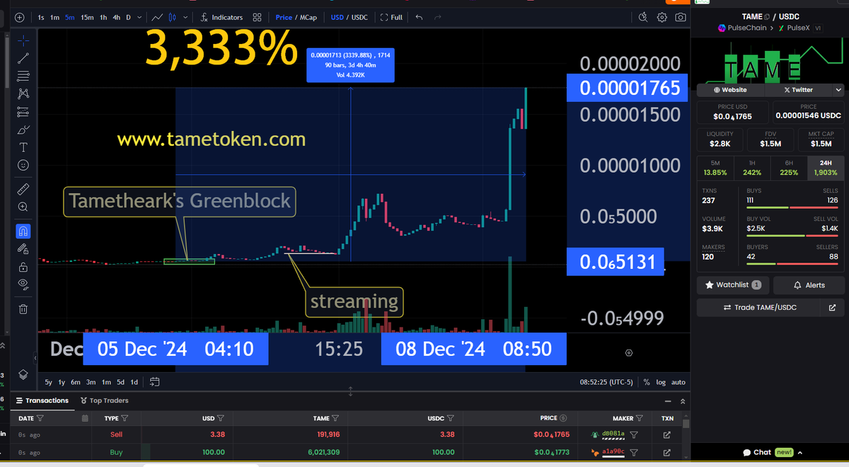Image resolution: width=849 pixels, height=467 pixels.
Task: Open the Sell transaction in explorer
Action: point(666,434)
